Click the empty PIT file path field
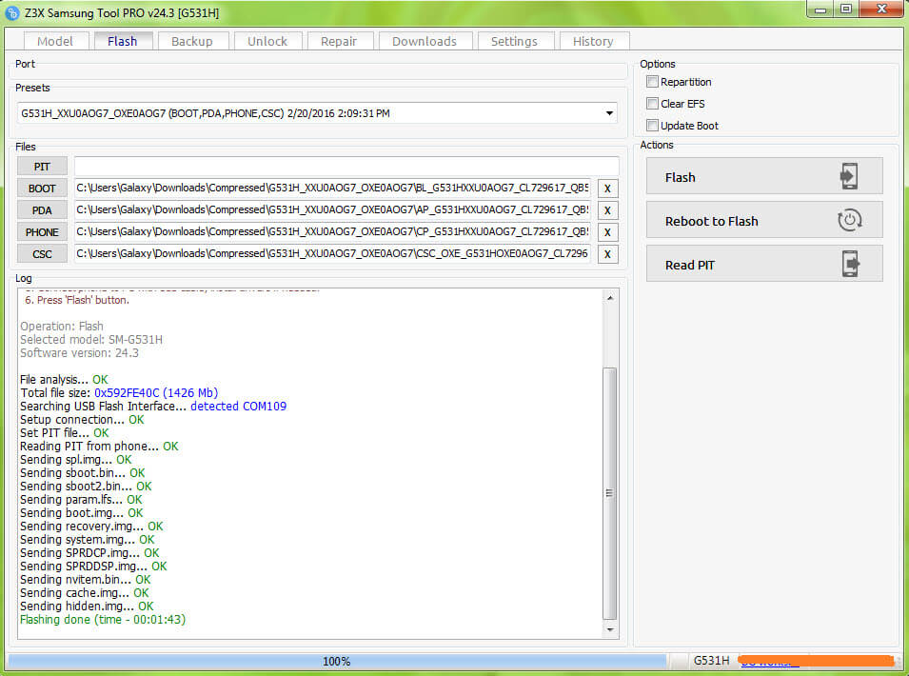Screen dimensions: 909x676 coord(346,166)
